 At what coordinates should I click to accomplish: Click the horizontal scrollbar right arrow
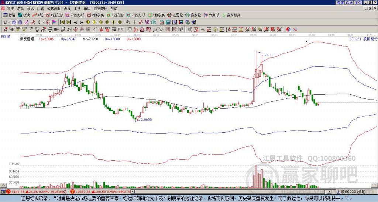pyautogui.click(x=330, y=192)
